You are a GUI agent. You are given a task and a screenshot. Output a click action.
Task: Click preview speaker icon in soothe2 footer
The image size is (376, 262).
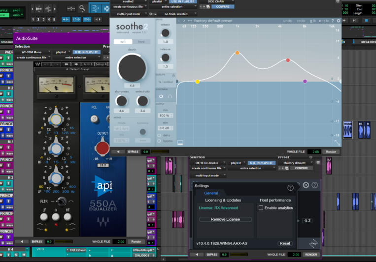tap(118, 152)
